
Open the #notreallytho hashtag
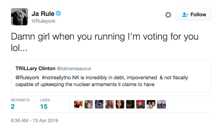pos(56,78)
